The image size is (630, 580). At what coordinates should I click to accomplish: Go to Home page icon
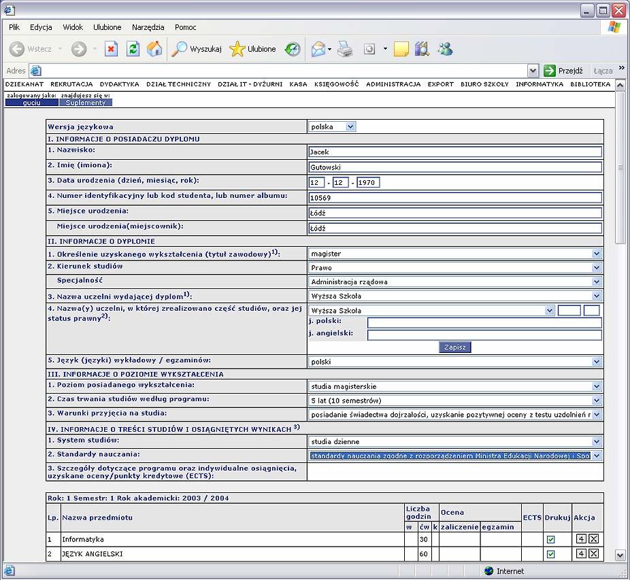click(154, 49)
